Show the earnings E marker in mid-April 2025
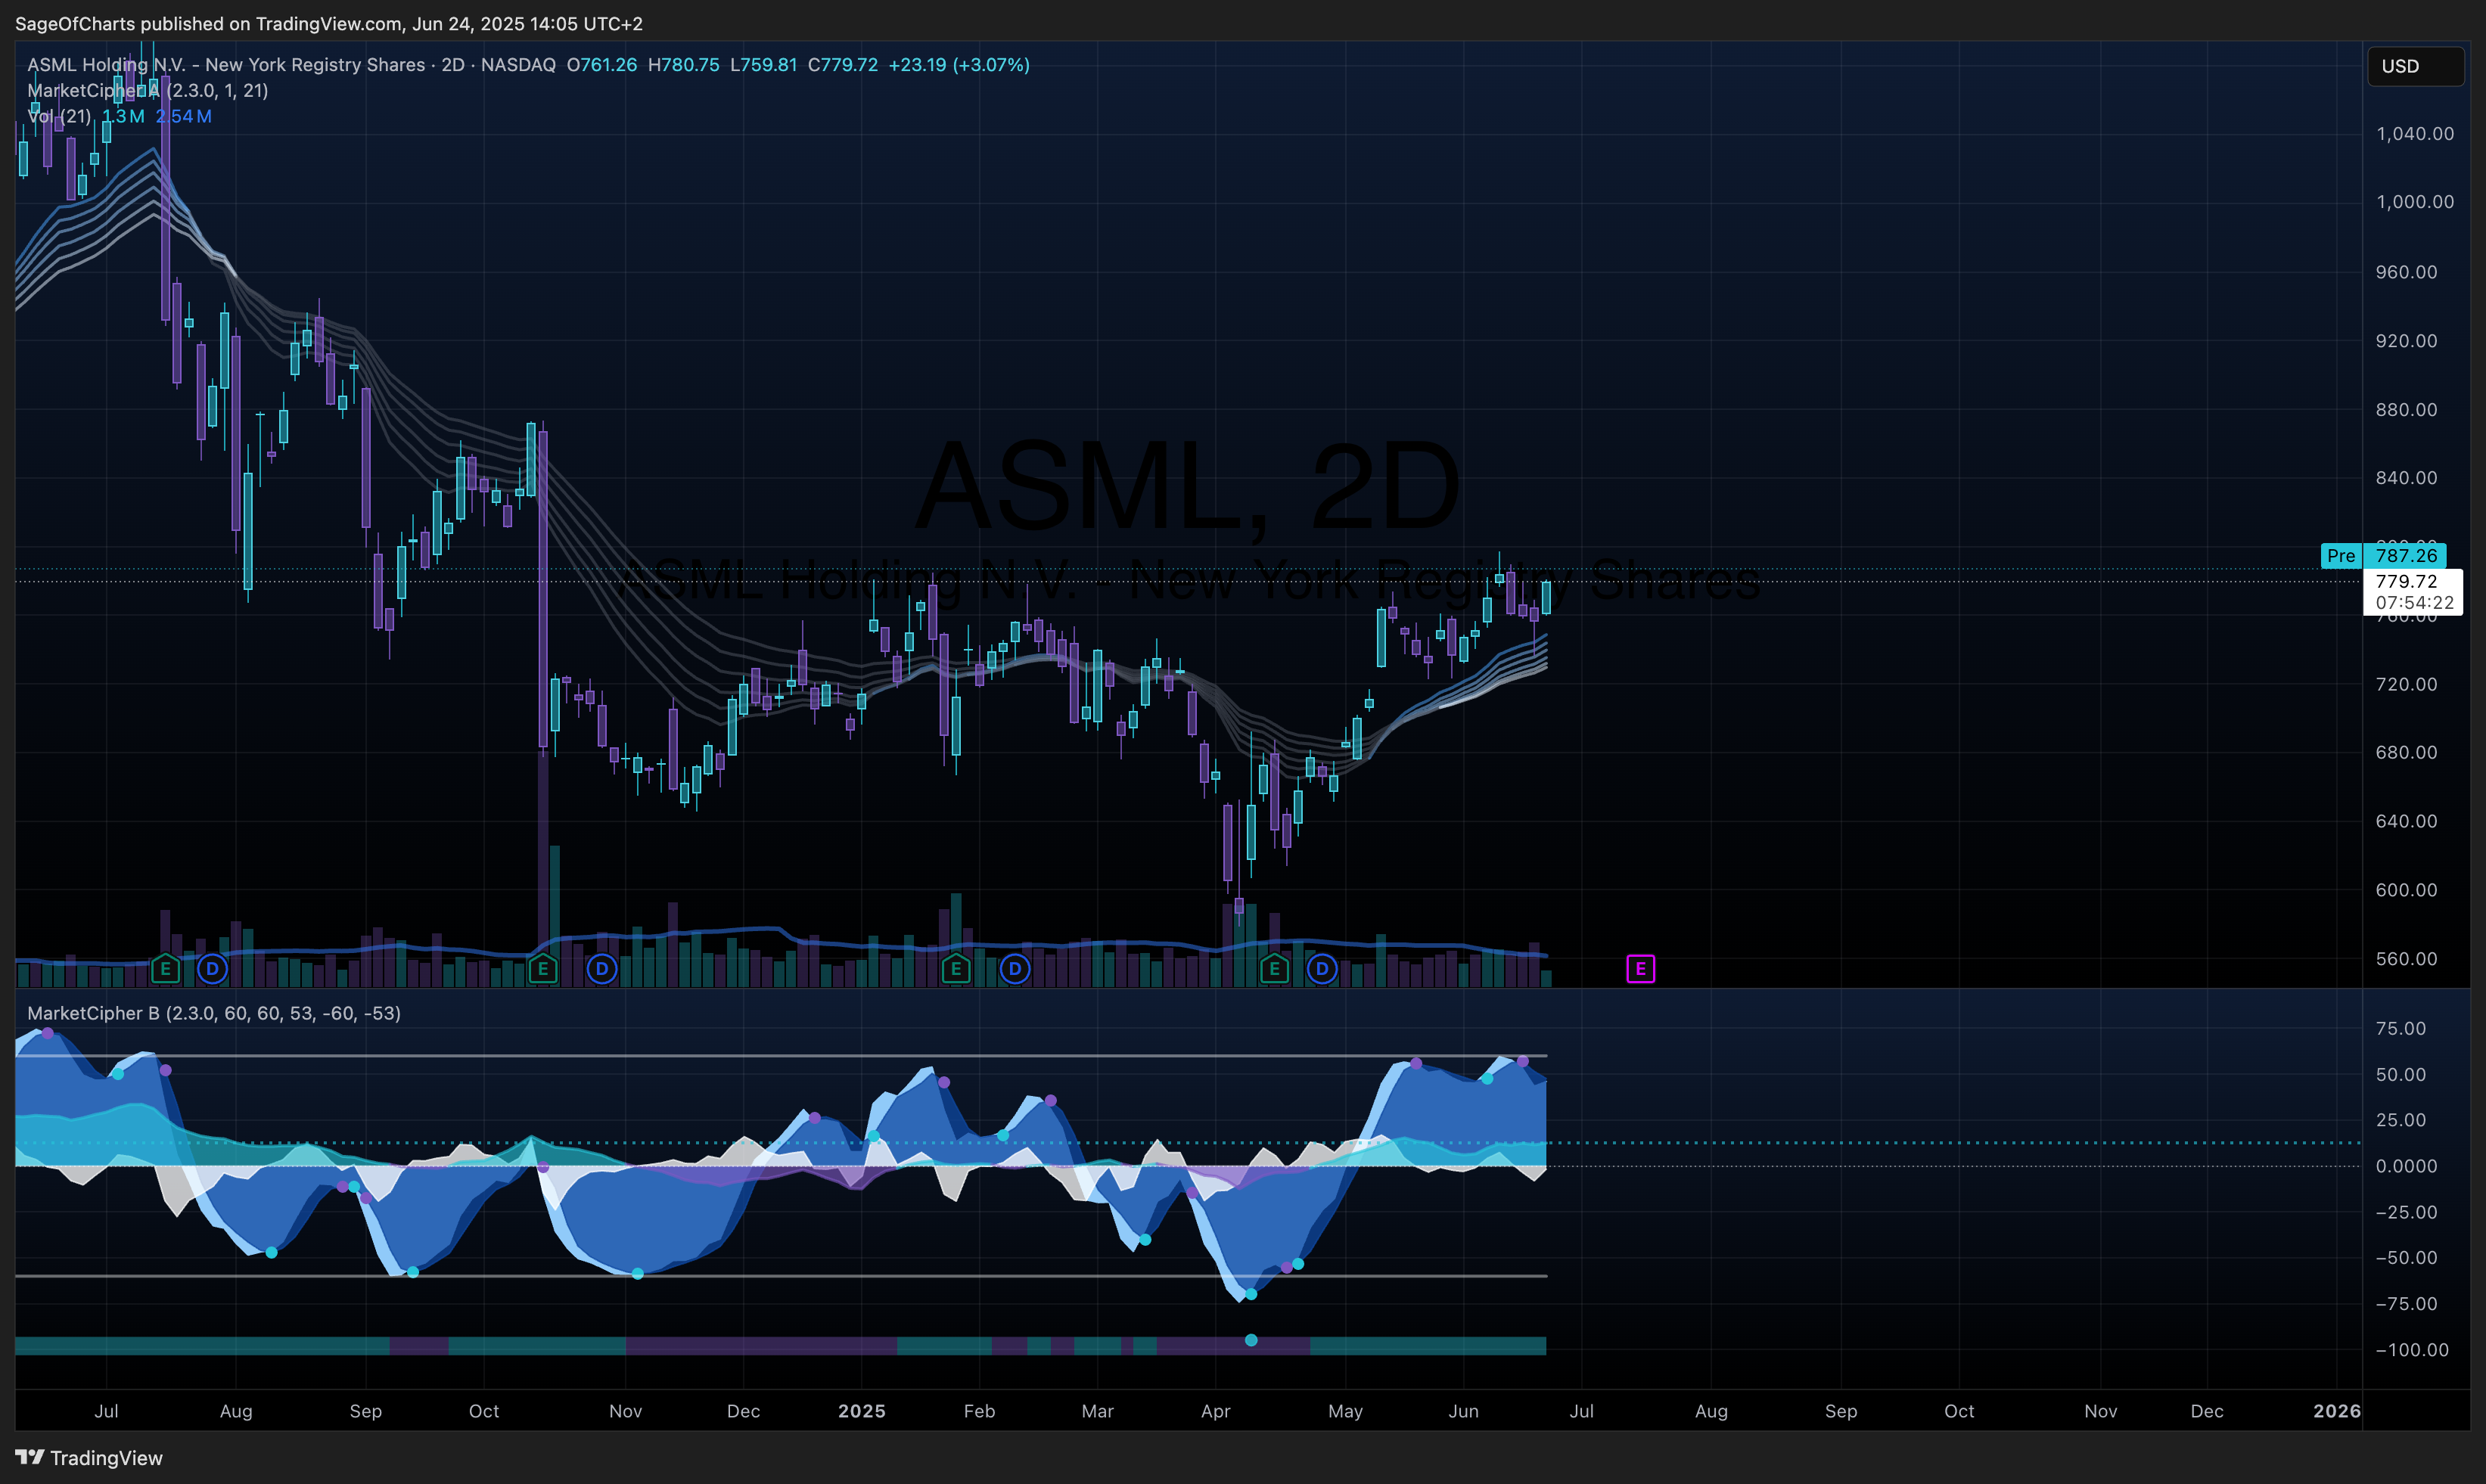The width and height of the screenshot is (2486, 1484). point(1274,968)
